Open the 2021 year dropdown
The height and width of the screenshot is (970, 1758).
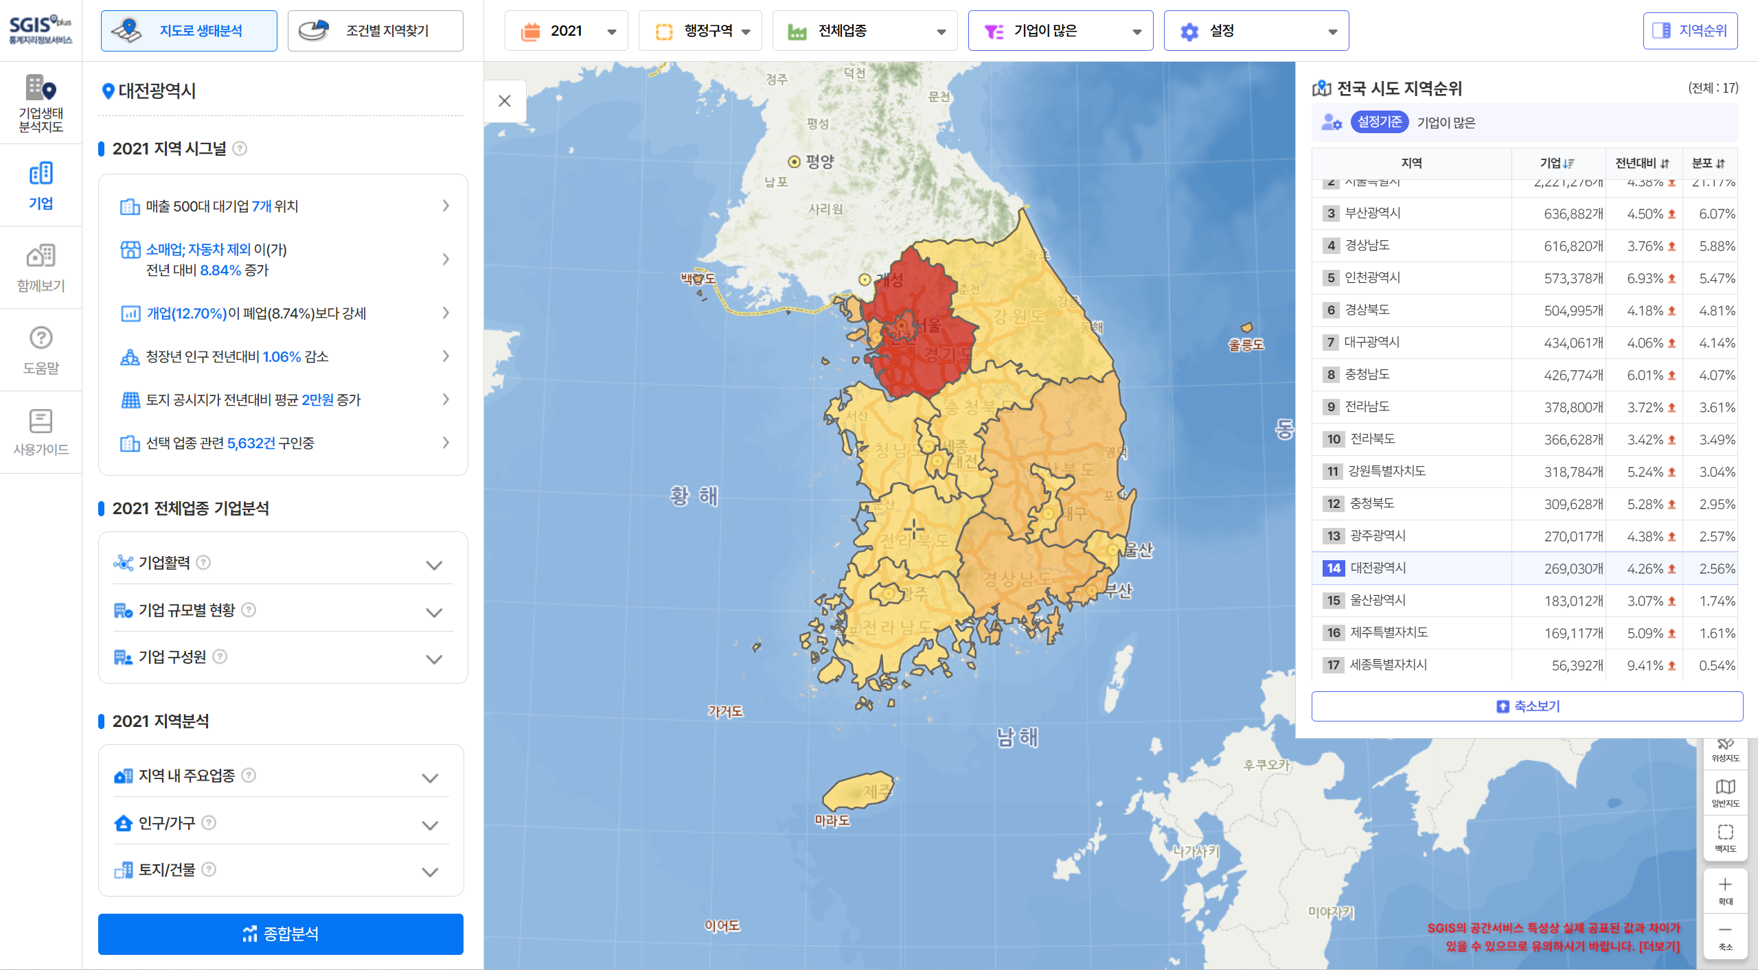pyautogui.click(x=566, y=30)
